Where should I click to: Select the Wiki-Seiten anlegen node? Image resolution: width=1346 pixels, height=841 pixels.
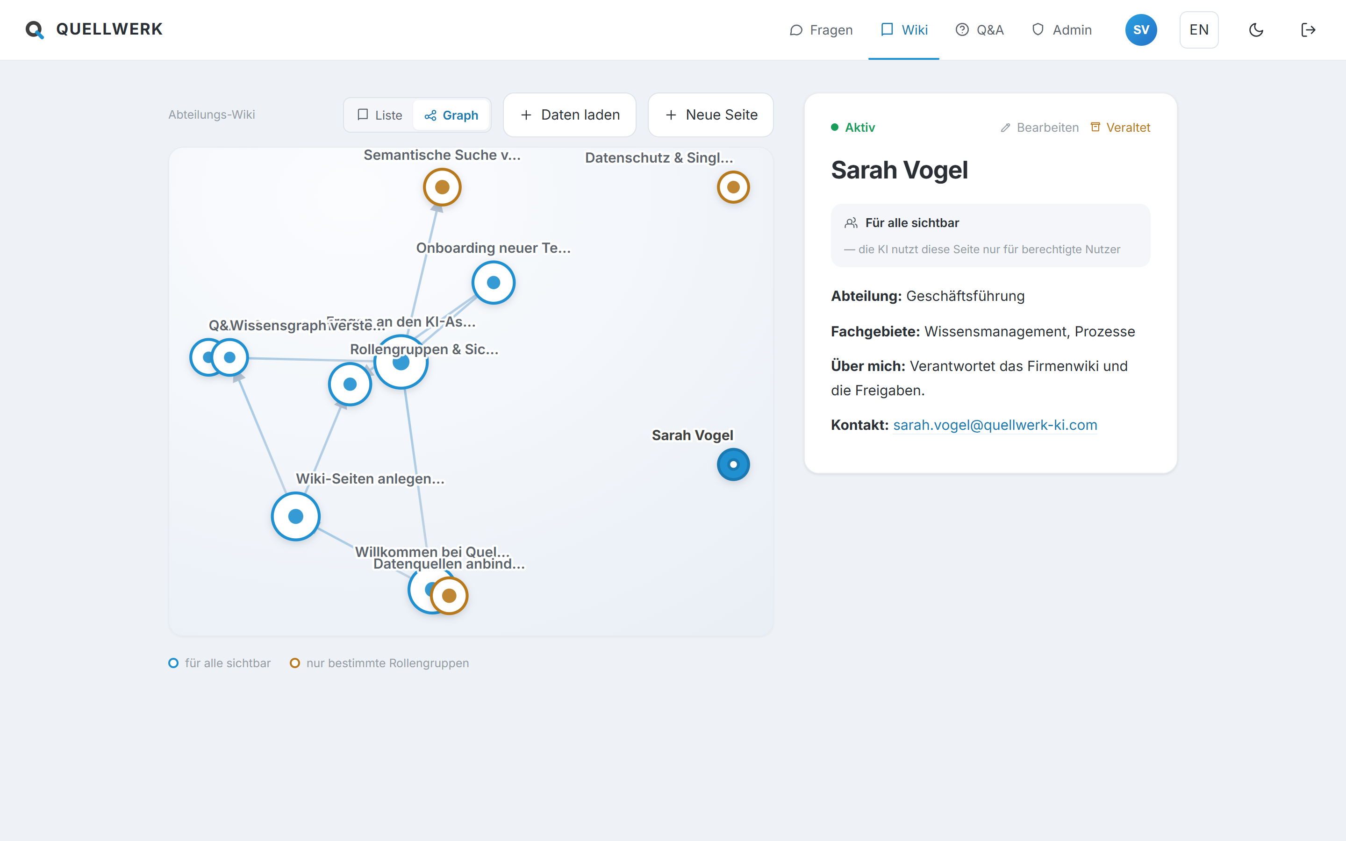[295, 516]
